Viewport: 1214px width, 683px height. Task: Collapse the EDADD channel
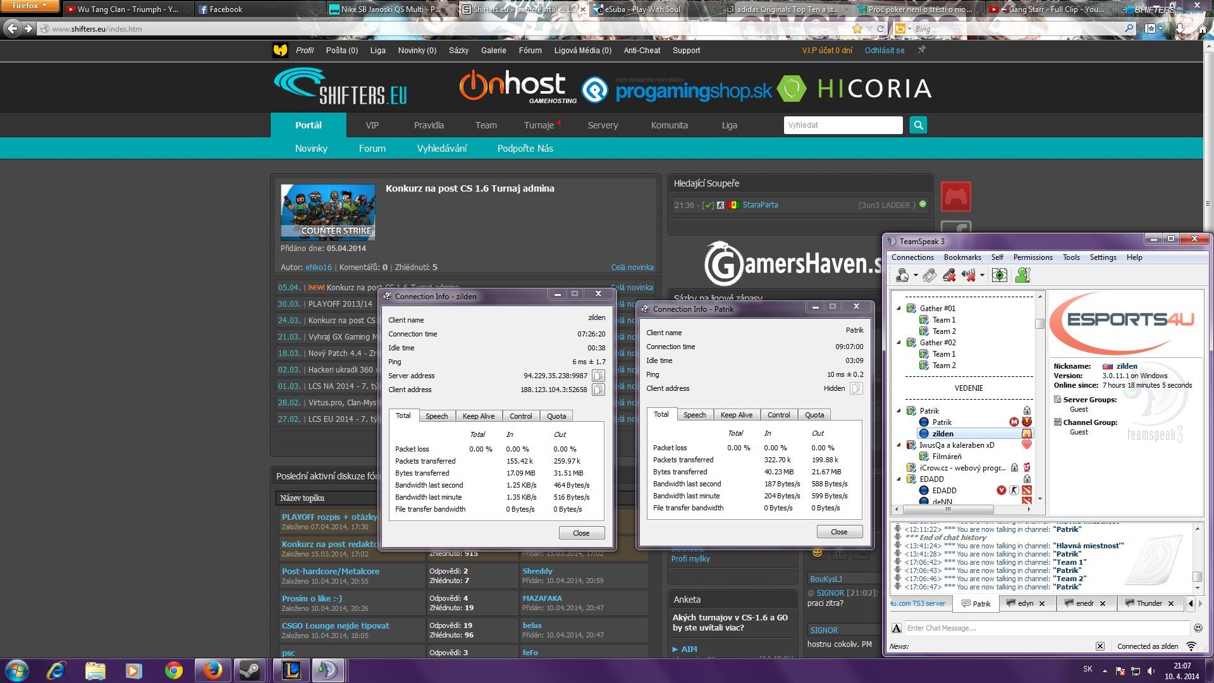(899, 479)
